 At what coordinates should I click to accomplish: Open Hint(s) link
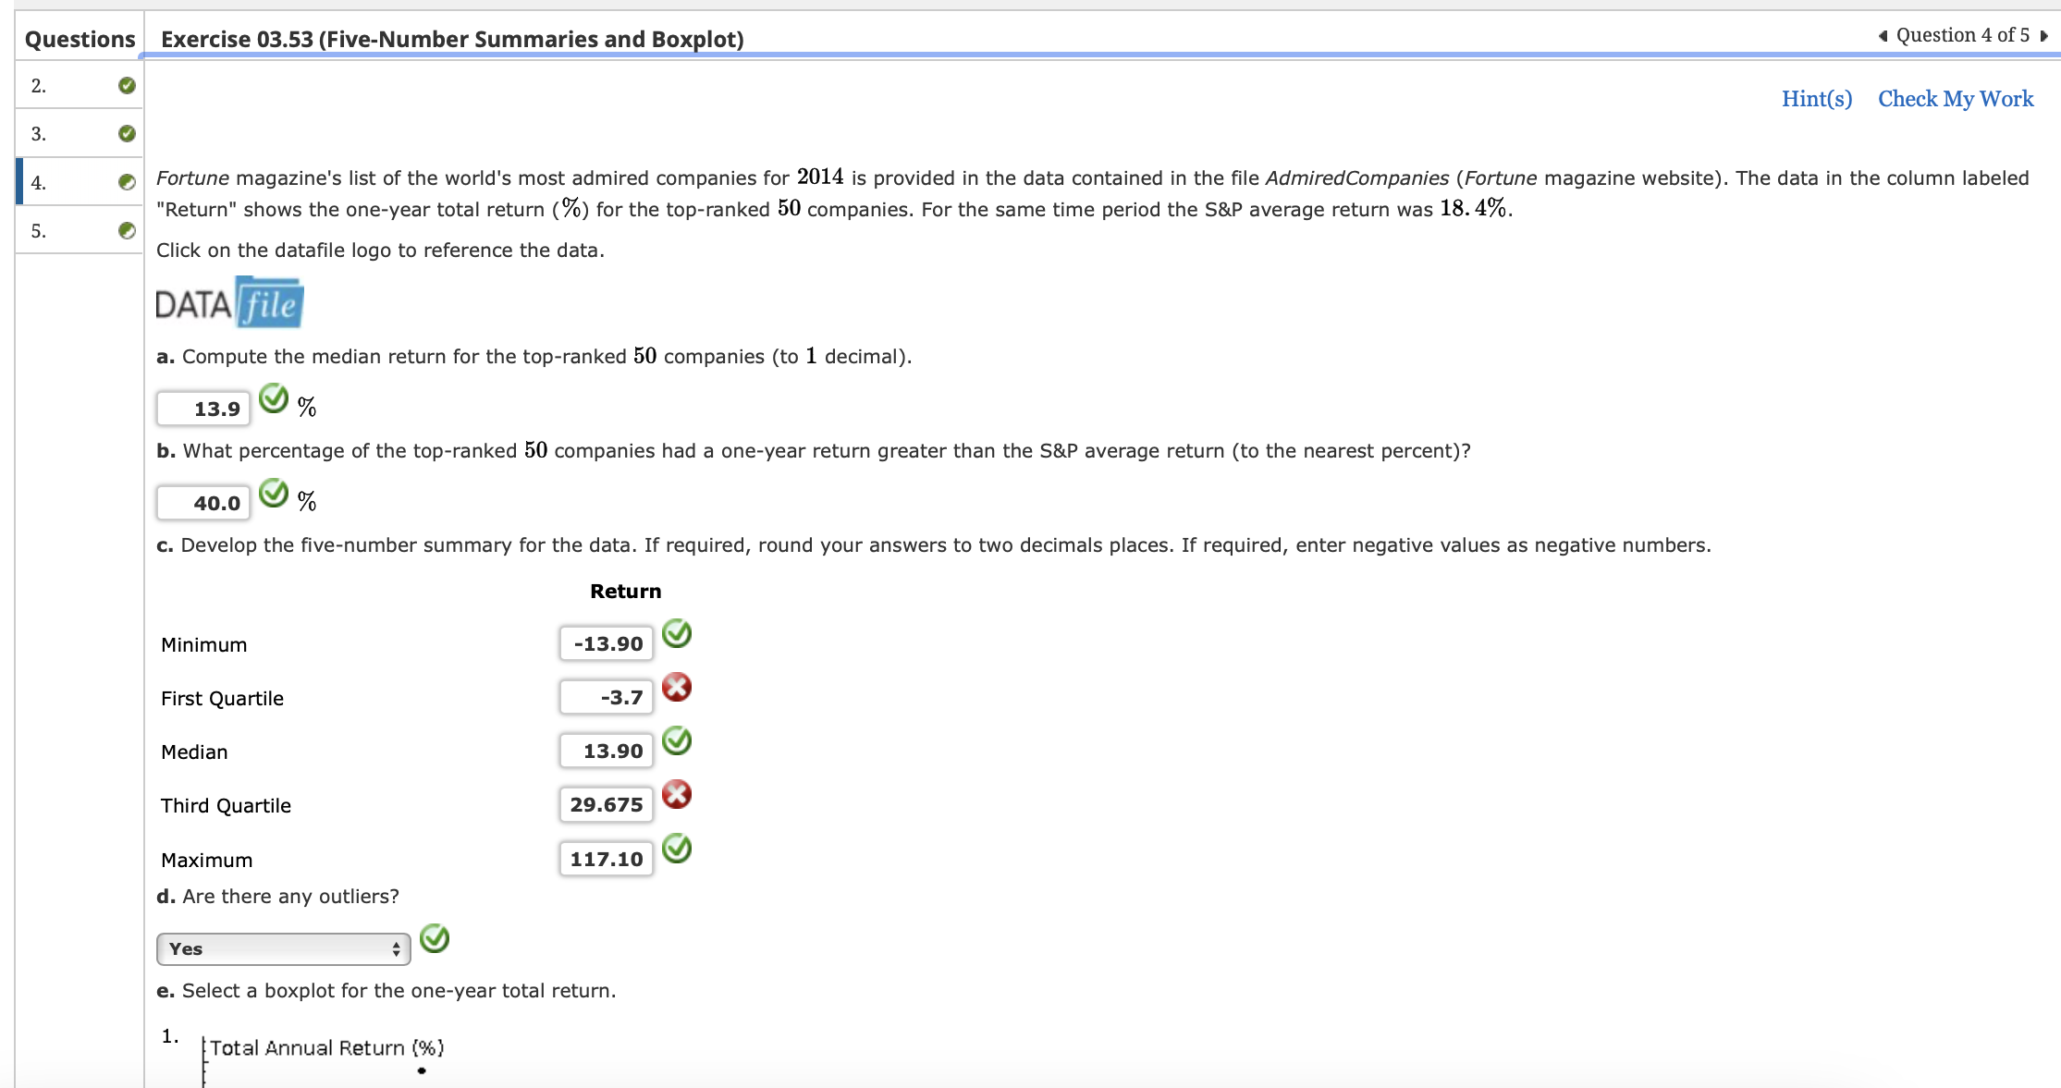coord(1816,99)
